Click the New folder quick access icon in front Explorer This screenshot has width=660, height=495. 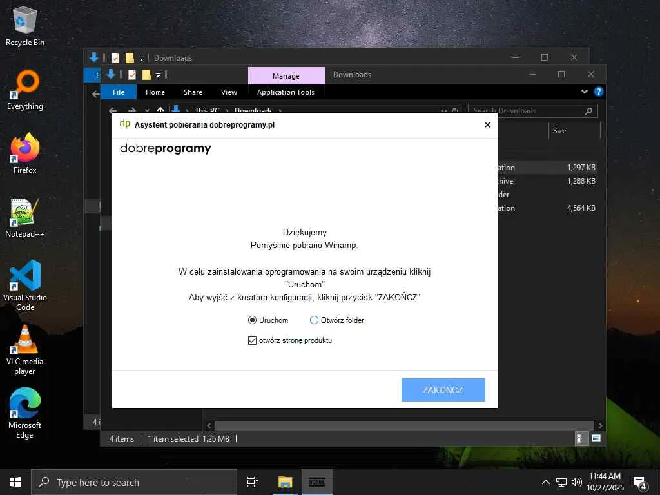[146, 75]
